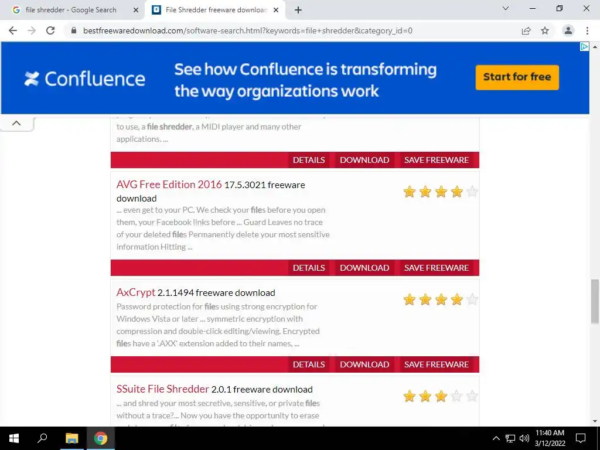Close the File Shredder freeware download tab
The width and height of the screenshot is (600, 450).
[x=276, y=10]
